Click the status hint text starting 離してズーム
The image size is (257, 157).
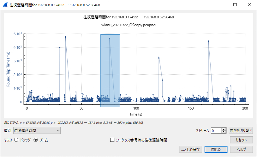coord(74,122)
